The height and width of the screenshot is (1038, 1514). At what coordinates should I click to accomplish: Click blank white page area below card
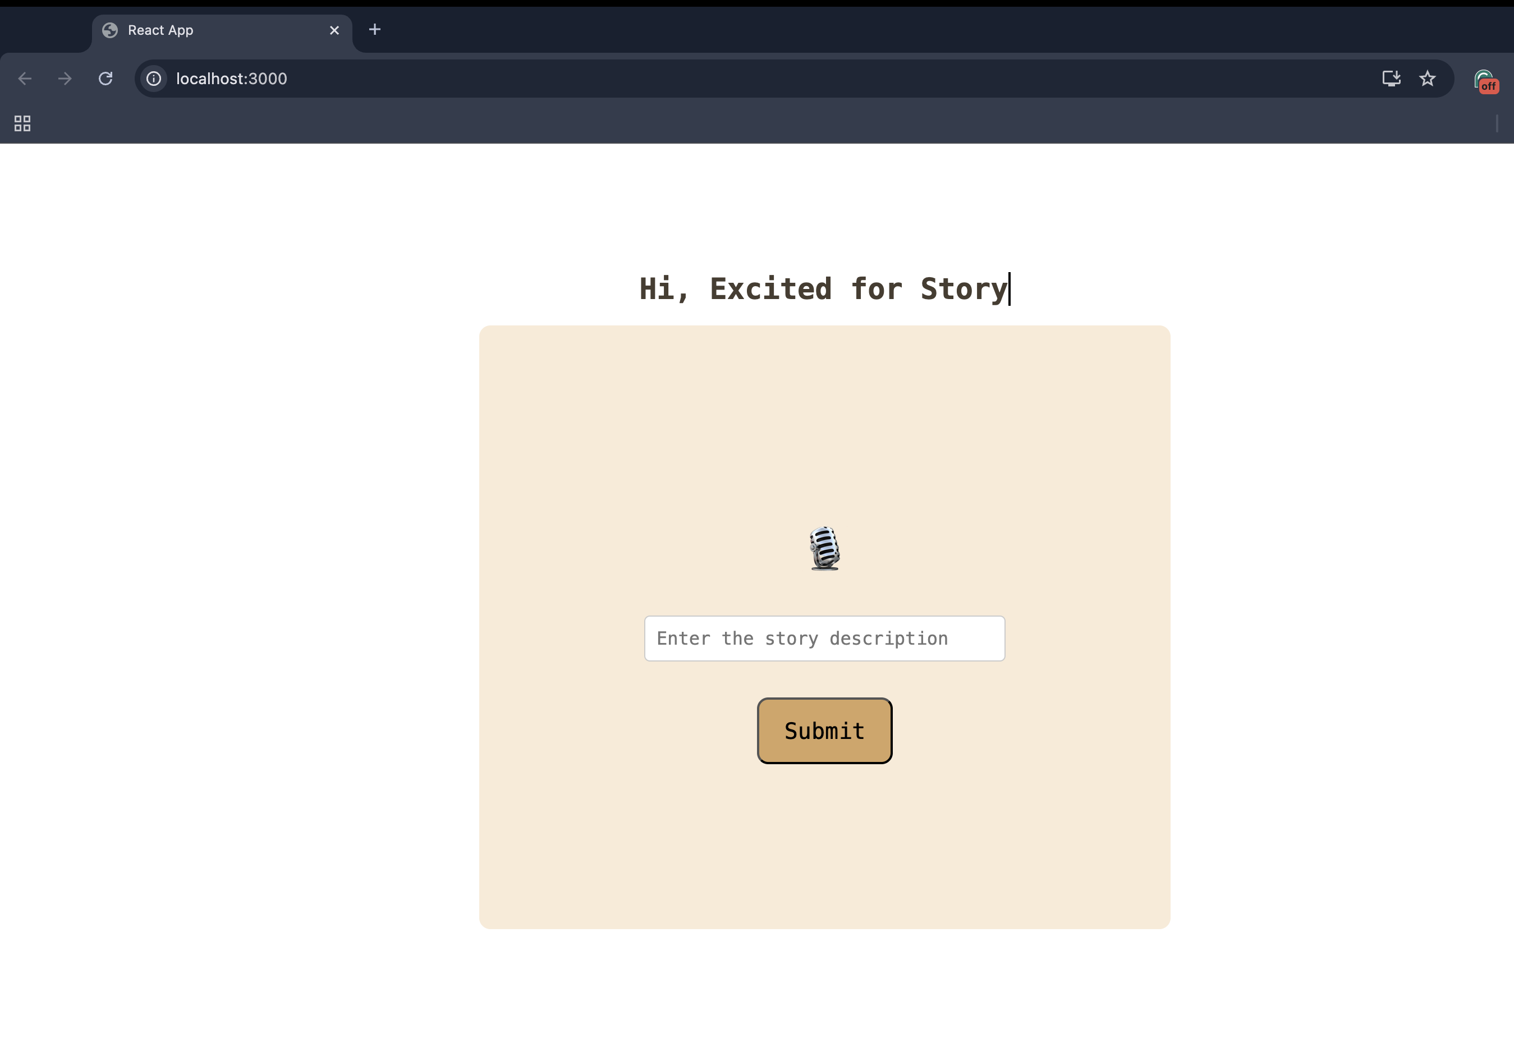click(824, 984)
